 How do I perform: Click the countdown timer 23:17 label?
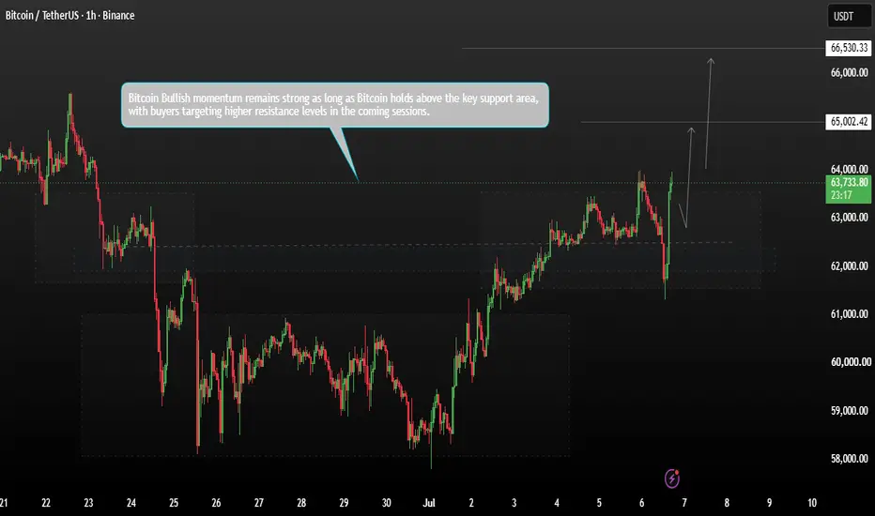point(841,195)
